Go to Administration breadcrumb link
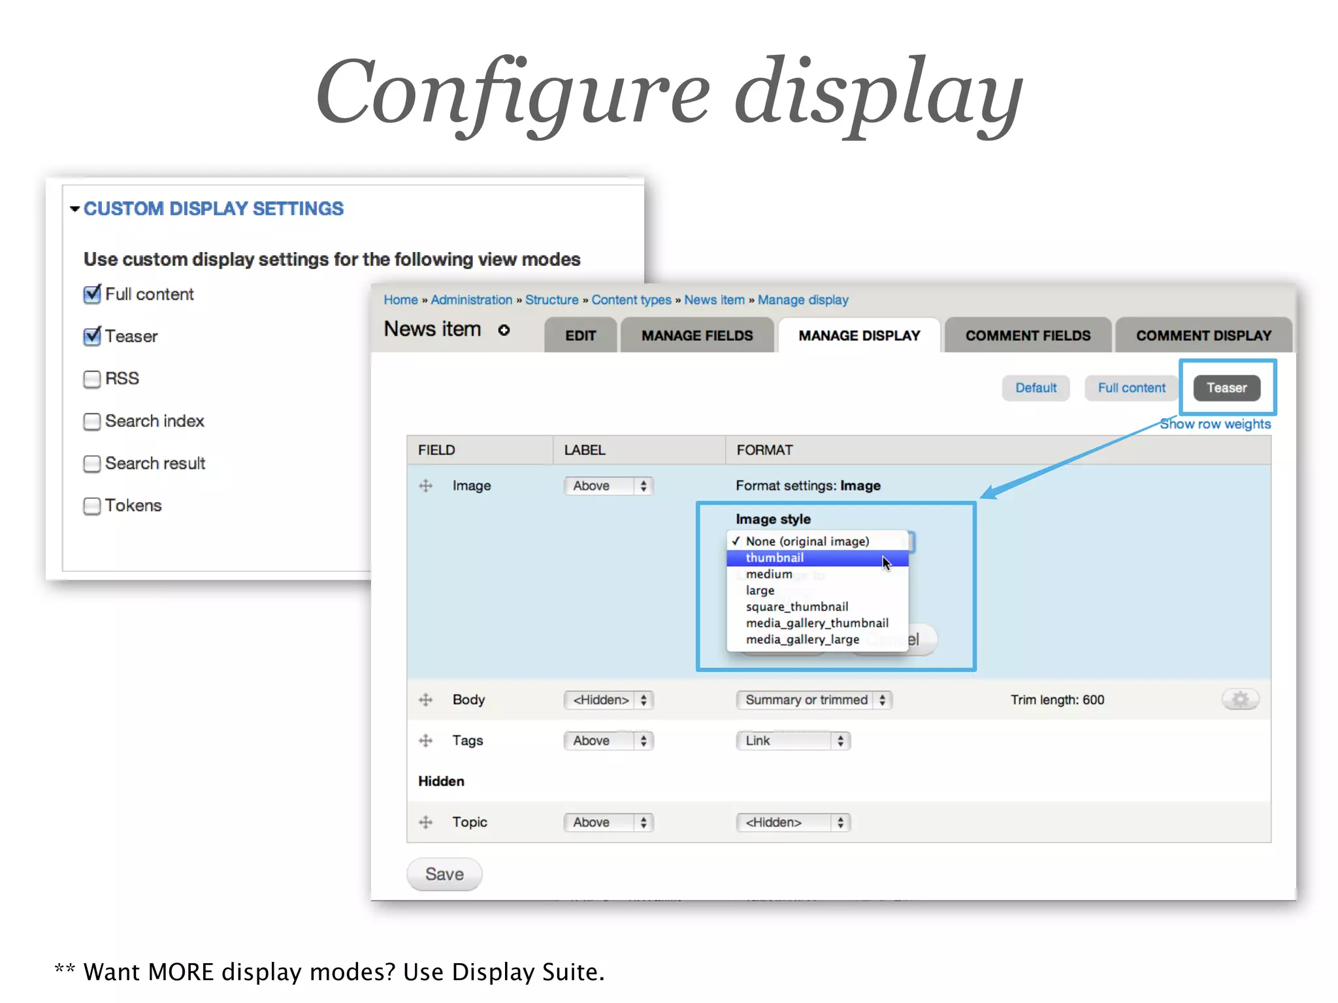 pos(471,300)
